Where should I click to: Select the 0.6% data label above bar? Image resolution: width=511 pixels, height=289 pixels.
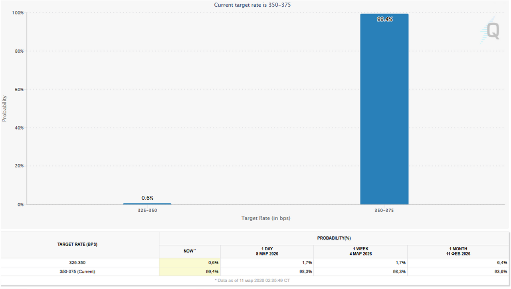coord(147,198)
